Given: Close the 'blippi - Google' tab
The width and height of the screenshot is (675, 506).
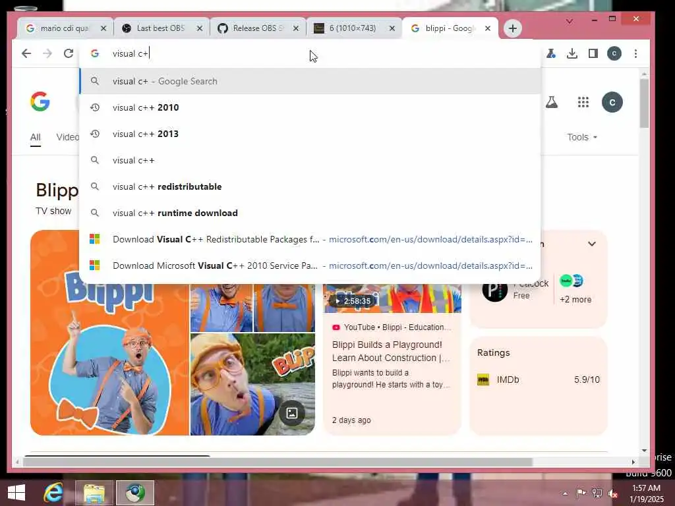Looking at the screenshot, I should tap(487, 28).
